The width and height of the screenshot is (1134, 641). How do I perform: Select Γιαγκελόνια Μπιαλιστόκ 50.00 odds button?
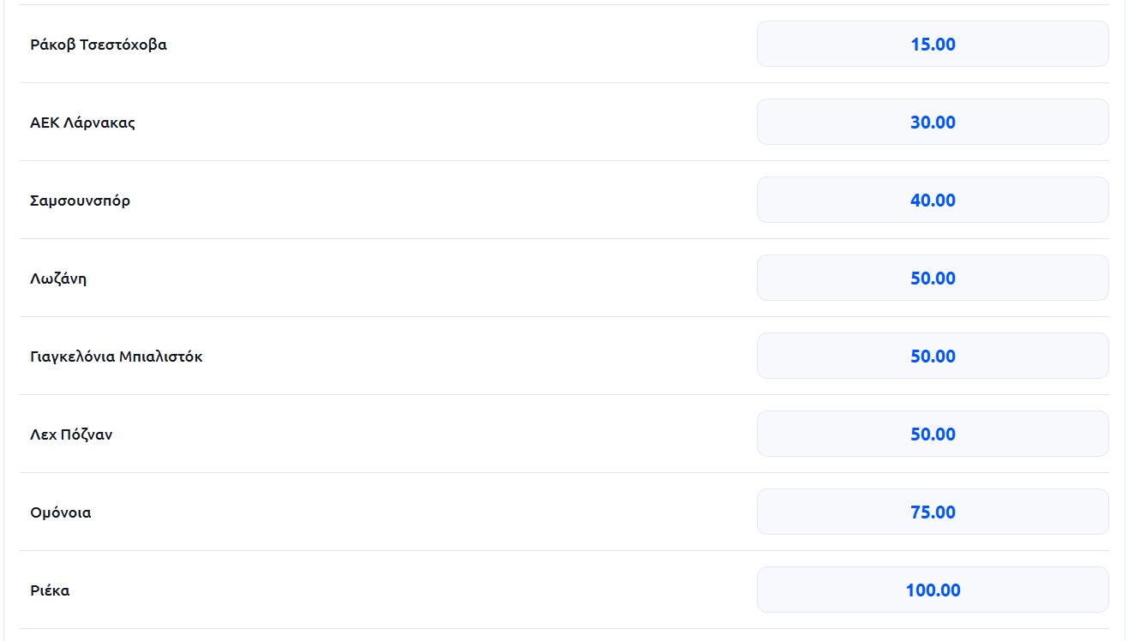(x=933, y=356)
